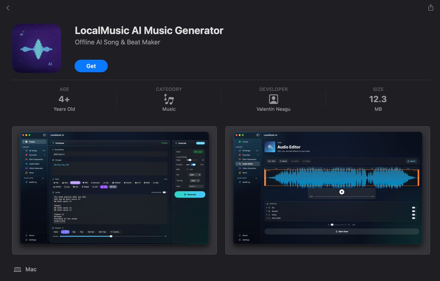440x281 pixels.
Task: Click the Export button in Audio Editor
Action: coord(411,161)
